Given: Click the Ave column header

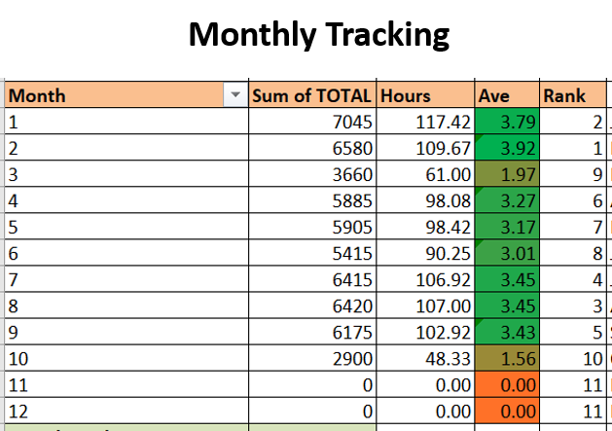Looking at the screenshot, I should click(506, 95).
